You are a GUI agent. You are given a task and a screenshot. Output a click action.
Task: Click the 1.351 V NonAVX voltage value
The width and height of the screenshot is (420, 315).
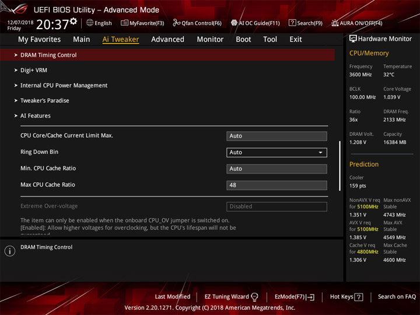[358, 215]
